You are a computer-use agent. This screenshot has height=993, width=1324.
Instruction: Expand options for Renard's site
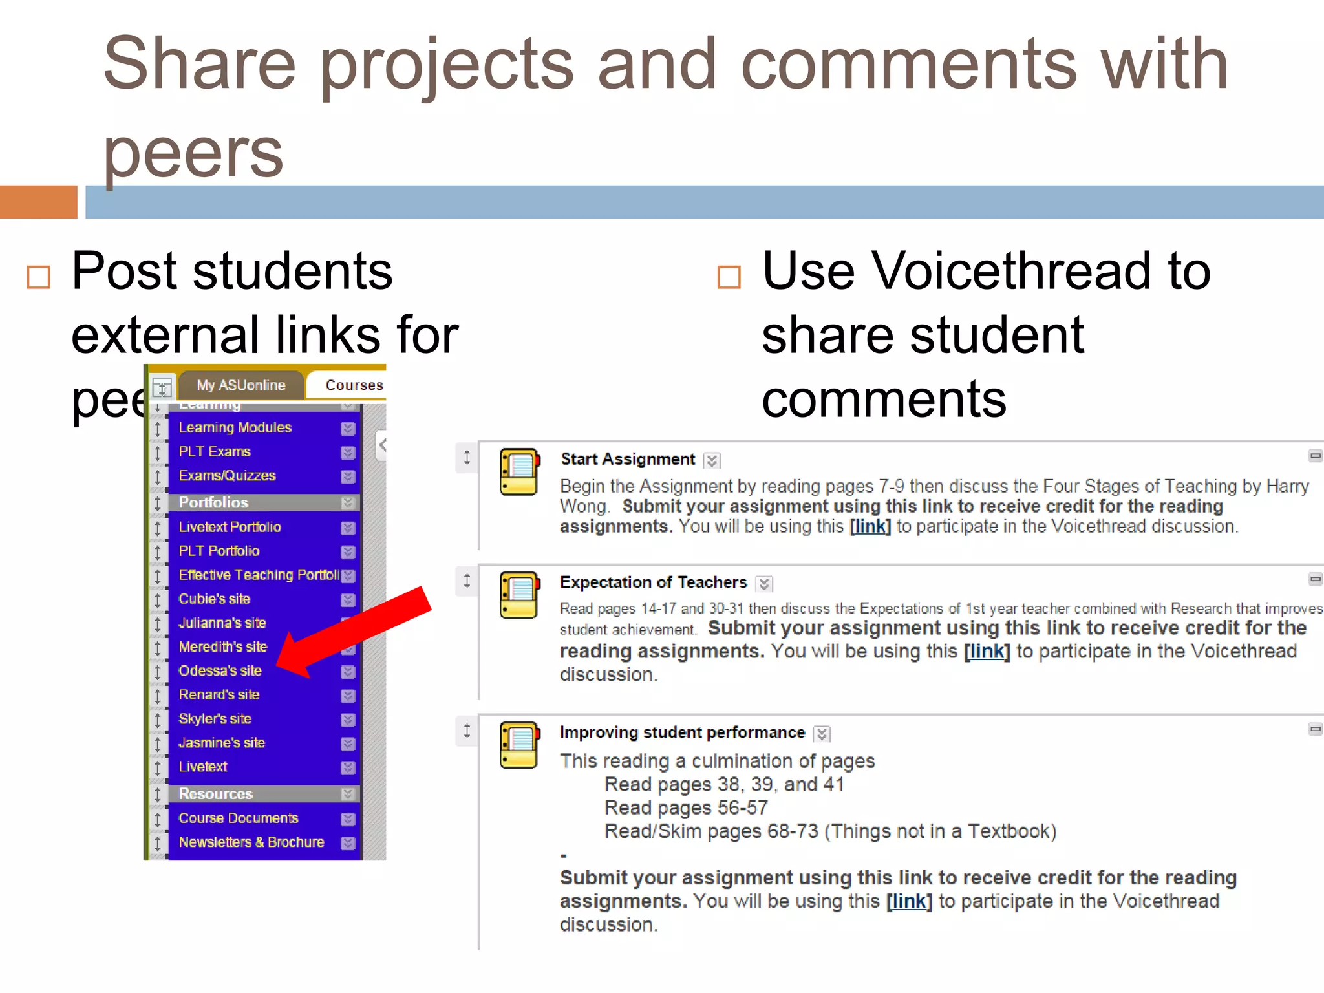pyautogui.click(x=348, y=696)
